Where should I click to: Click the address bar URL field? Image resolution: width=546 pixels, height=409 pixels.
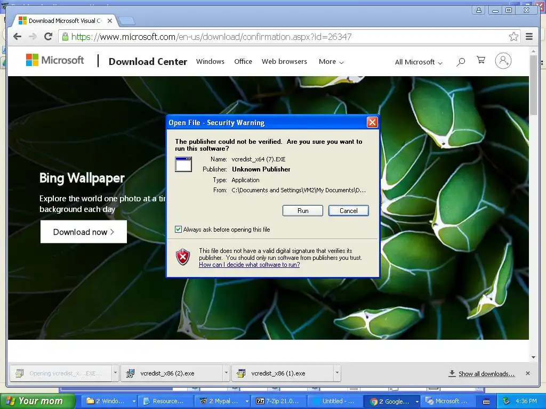click(289, 37)
